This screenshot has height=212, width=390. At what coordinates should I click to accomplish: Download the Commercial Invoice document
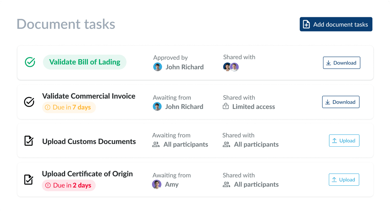pyautogui.click(x=341, y=102)
